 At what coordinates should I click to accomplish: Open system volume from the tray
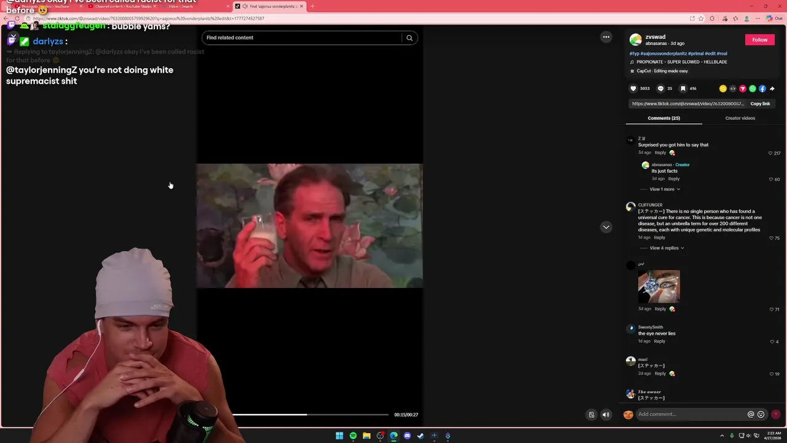click(748, 436)
